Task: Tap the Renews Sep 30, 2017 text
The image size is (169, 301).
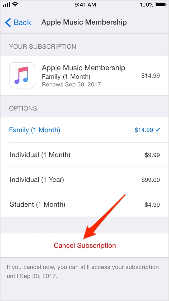Action: click(x=71, y=85)
